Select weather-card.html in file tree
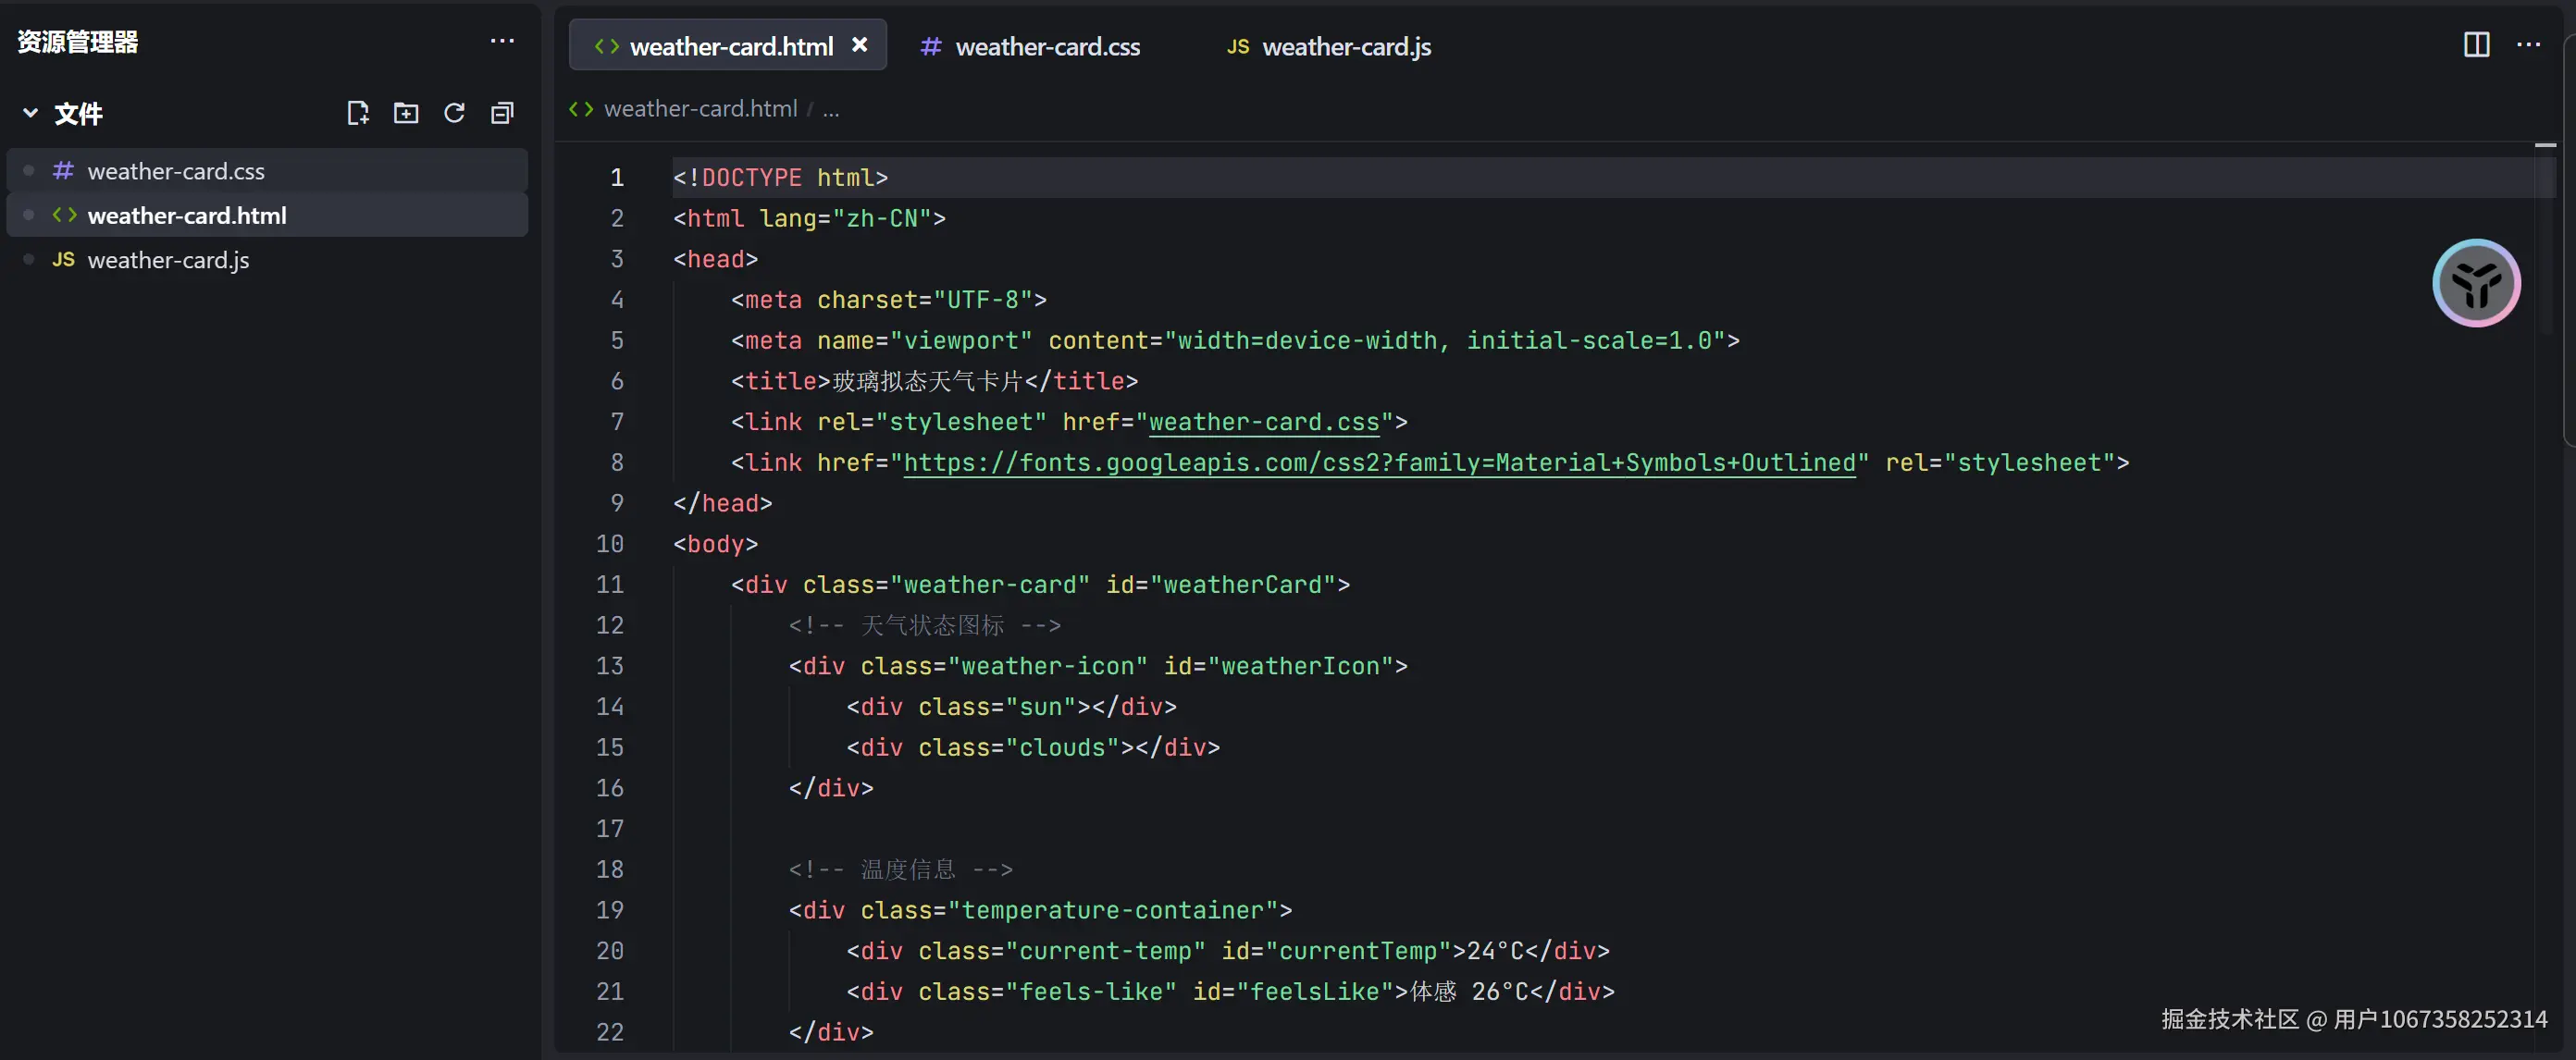Viewport: 2576px width, 1060px height. [187, 216]
